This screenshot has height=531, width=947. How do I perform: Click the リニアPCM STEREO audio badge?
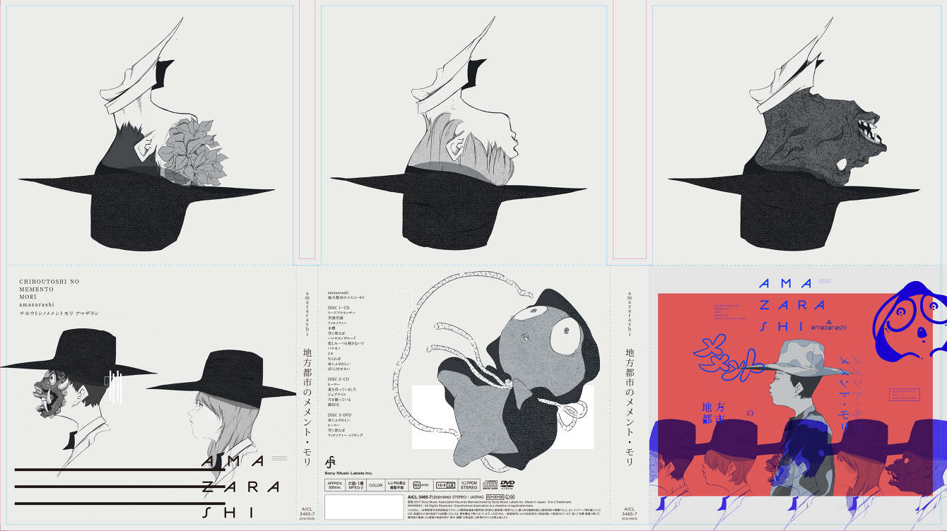(x=469, y=485)
